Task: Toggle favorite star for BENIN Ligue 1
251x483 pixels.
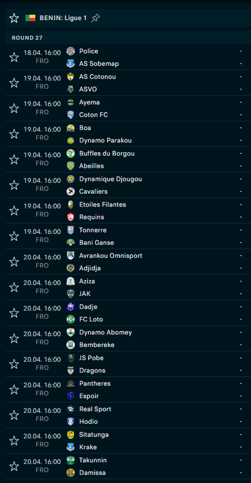Action: (14, 18)
